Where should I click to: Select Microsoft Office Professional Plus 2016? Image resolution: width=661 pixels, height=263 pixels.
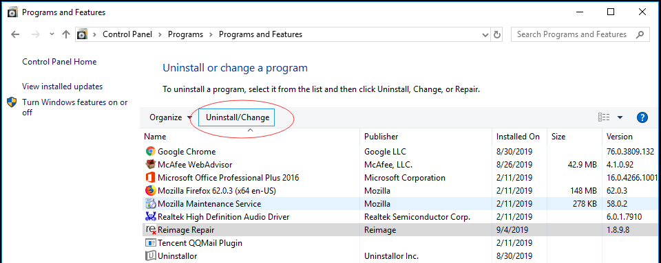click(x=228, y=178)
